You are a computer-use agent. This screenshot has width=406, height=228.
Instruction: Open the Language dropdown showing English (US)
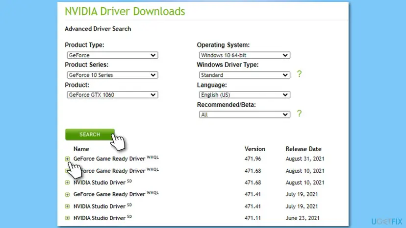click(244, 95)
